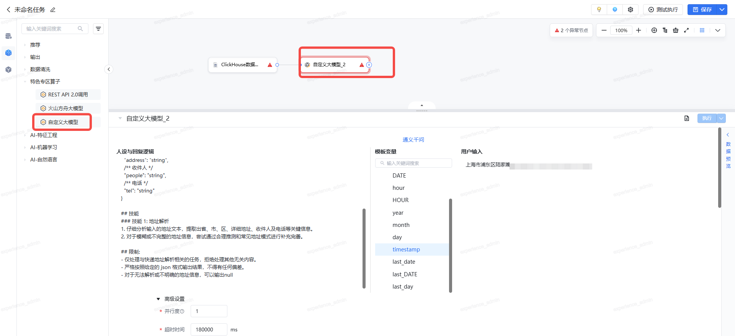Open the gear settings icon in header
Screen dimensions: 735x336
click(x=630, y=10)
